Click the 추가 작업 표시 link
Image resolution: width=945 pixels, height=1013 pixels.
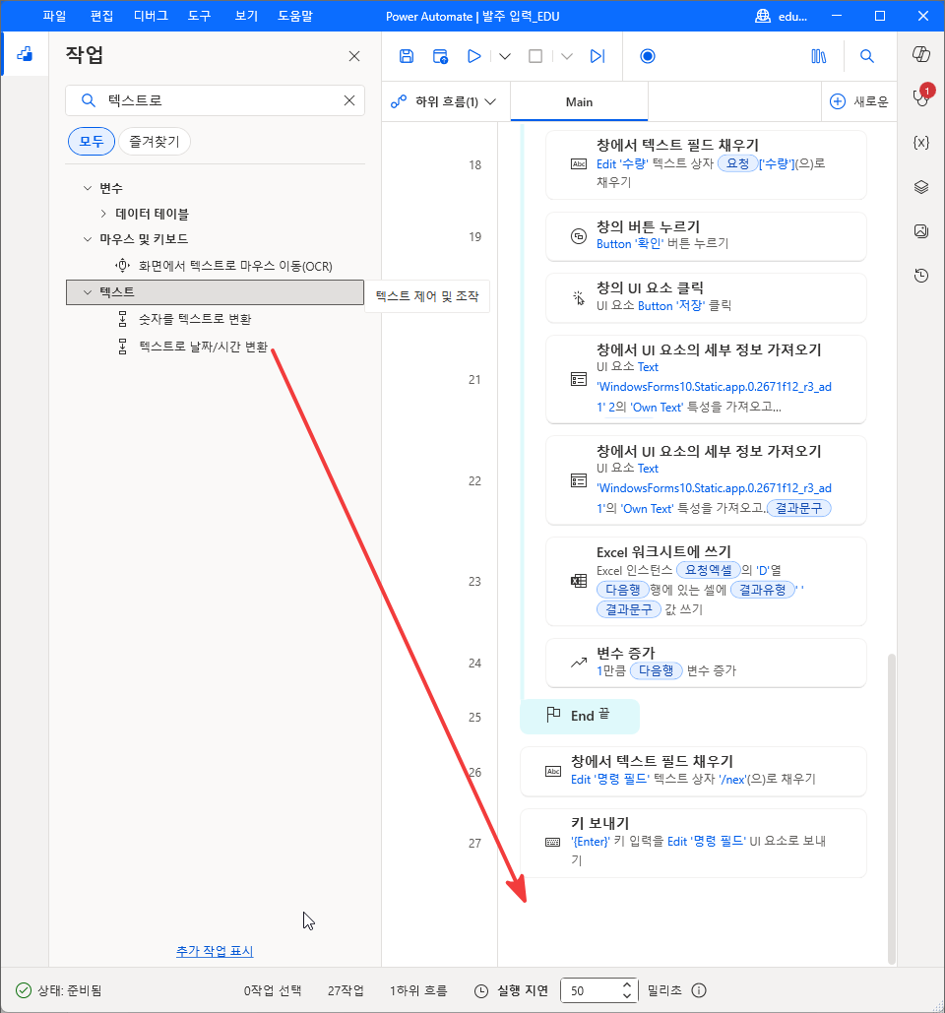(215, 951)
